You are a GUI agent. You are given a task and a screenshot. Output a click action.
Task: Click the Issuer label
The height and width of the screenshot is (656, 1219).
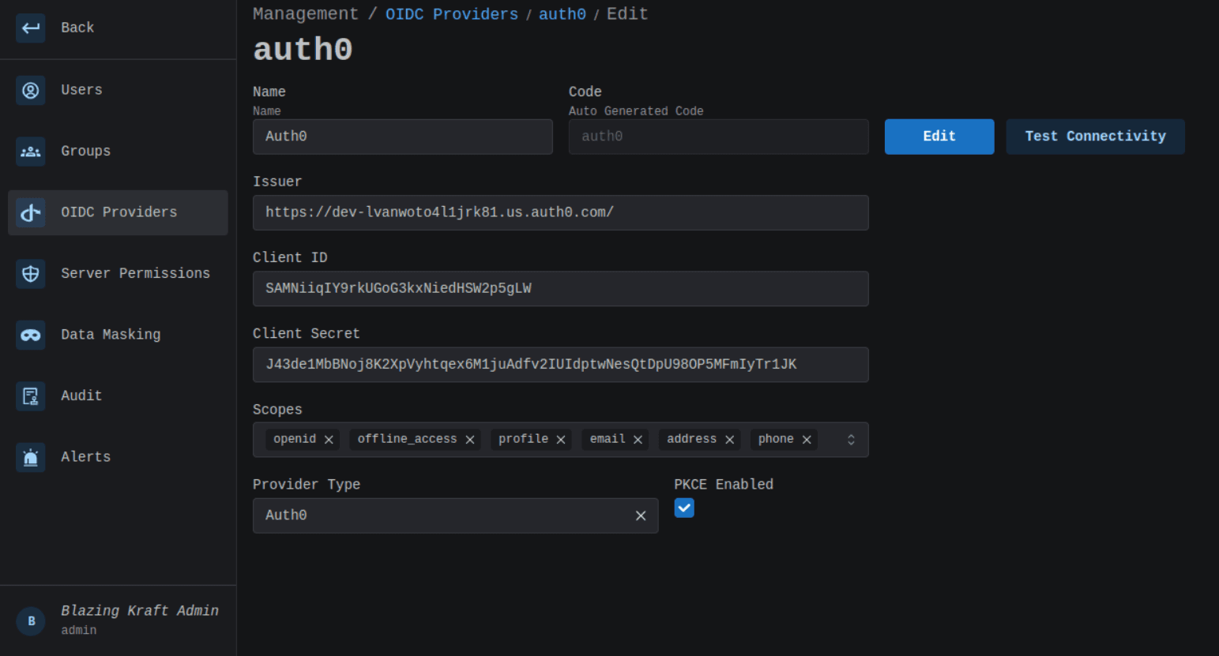coord(277,182)
